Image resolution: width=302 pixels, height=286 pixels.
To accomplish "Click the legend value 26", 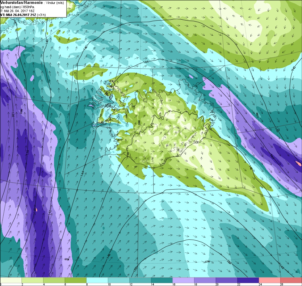I will (281, 284).
